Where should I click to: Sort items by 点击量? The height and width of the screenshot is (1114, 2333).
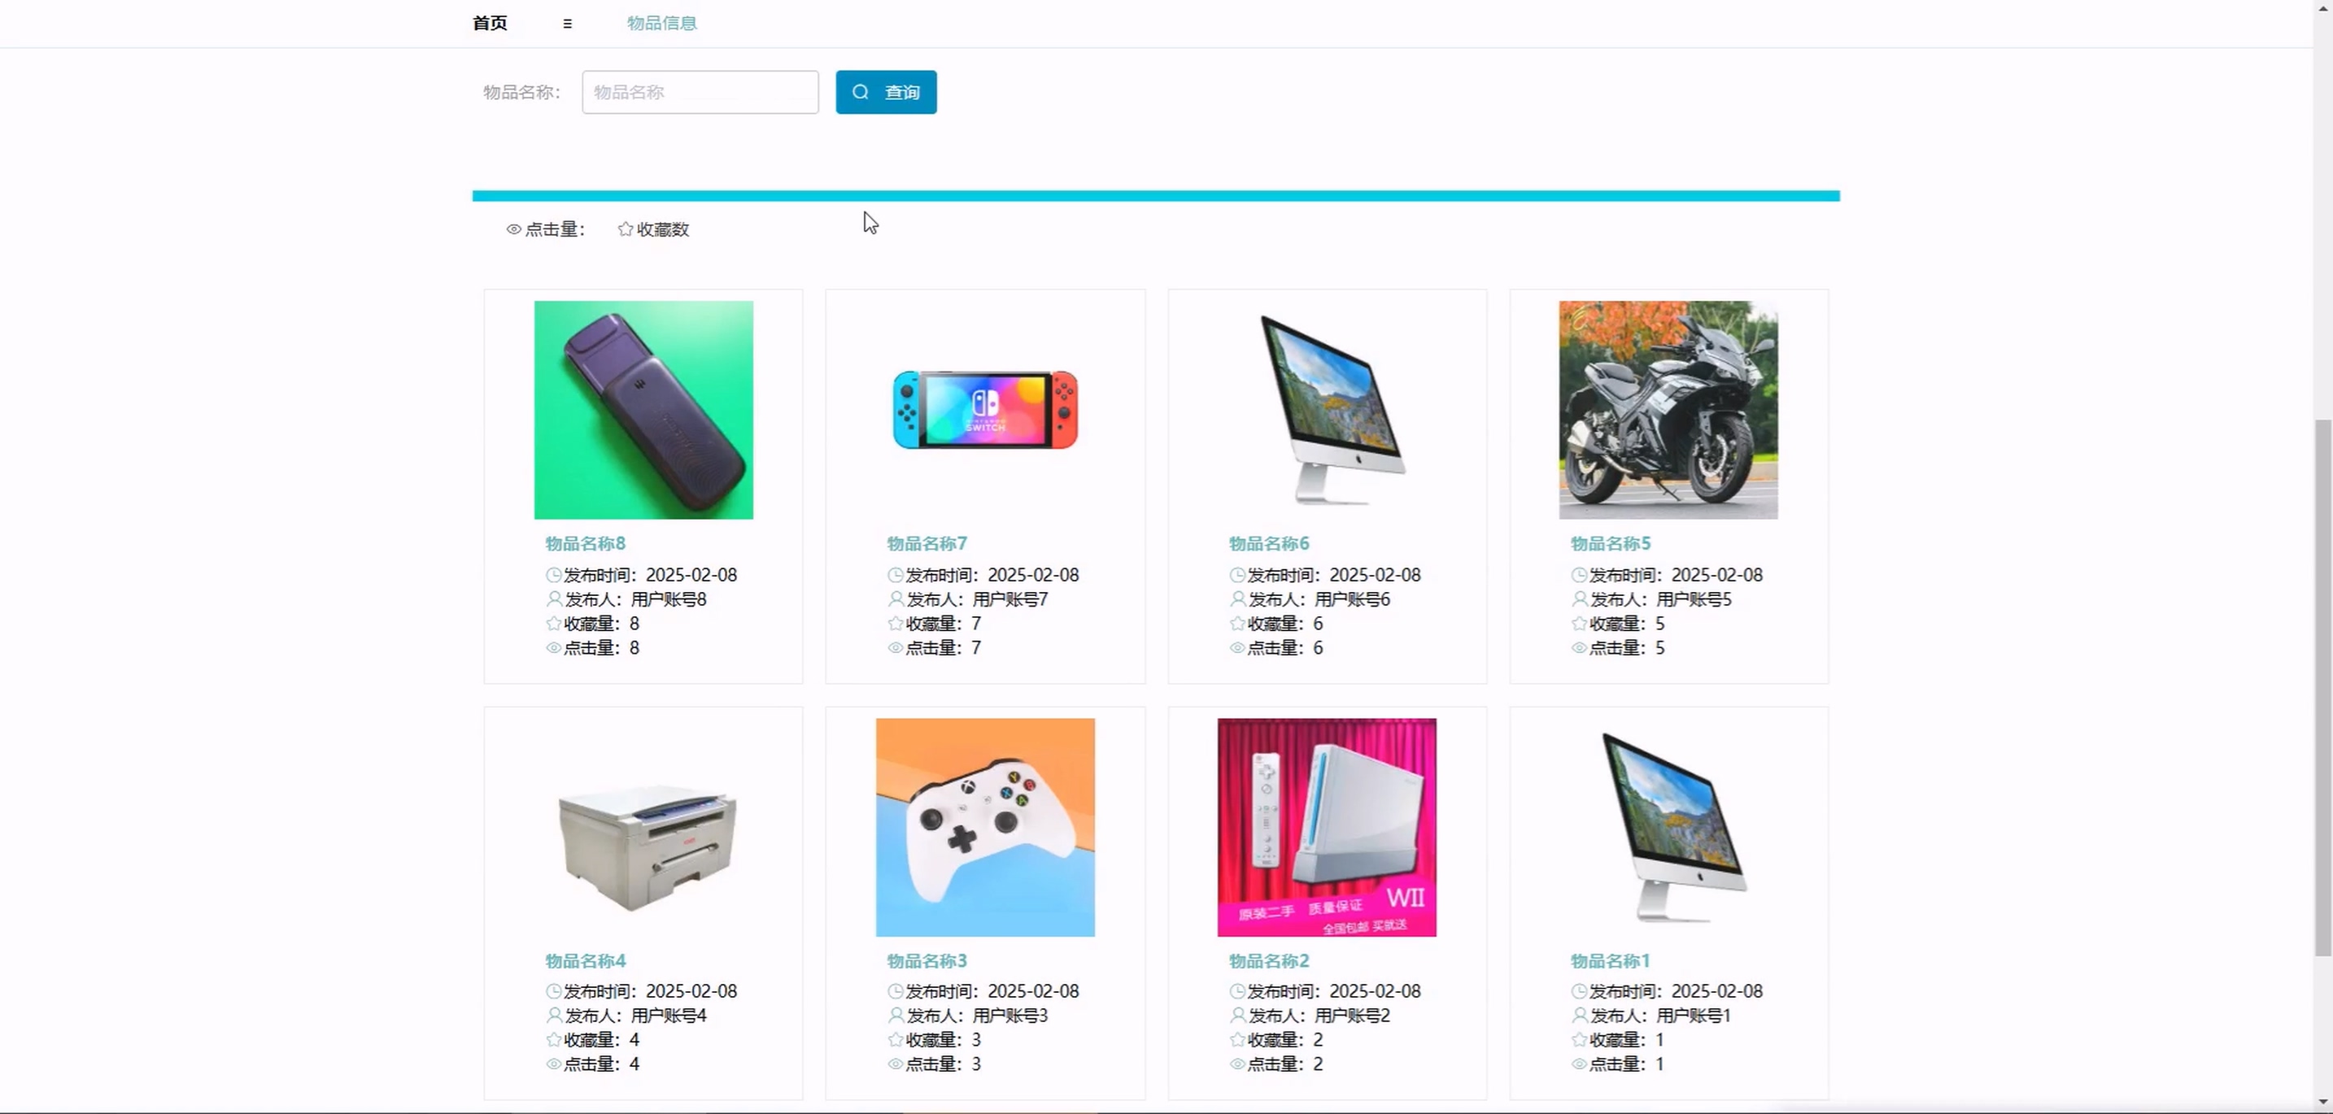pyautogui.click(x=554, y=230)
